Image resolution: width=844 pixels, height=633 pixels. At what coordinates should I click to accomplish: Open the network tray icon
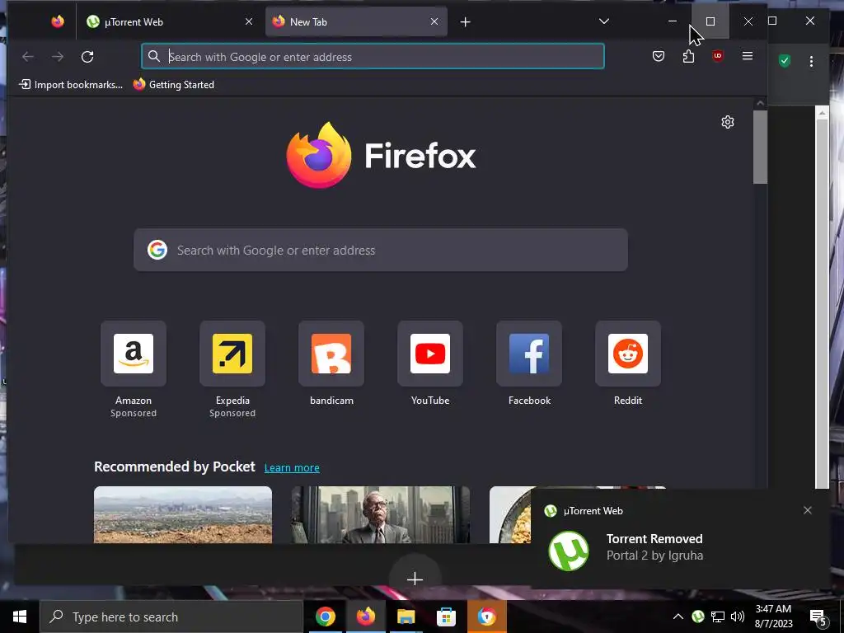718,617
